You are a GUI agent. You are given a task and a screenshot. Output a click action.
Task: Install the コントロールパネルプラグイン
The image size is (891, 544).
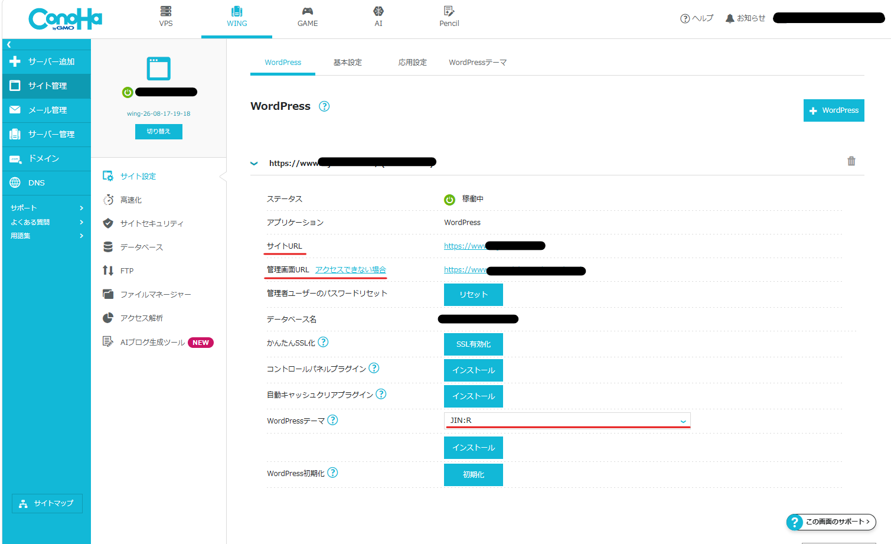point(474,370)
